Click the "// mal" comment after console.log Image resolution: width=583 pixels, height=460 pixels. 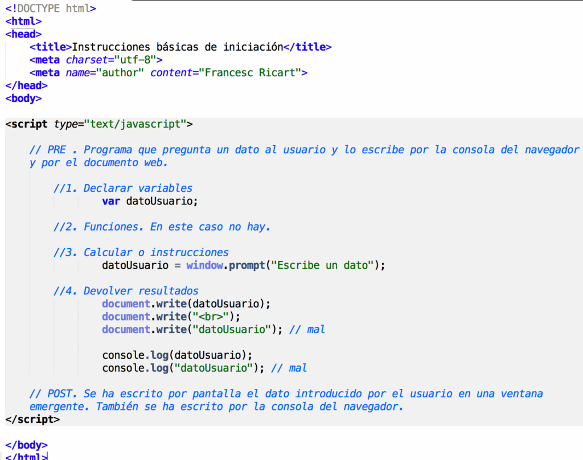click(289, 368)
